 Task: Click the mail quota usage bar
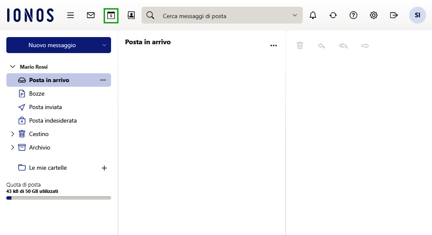[x=59, y=198]
